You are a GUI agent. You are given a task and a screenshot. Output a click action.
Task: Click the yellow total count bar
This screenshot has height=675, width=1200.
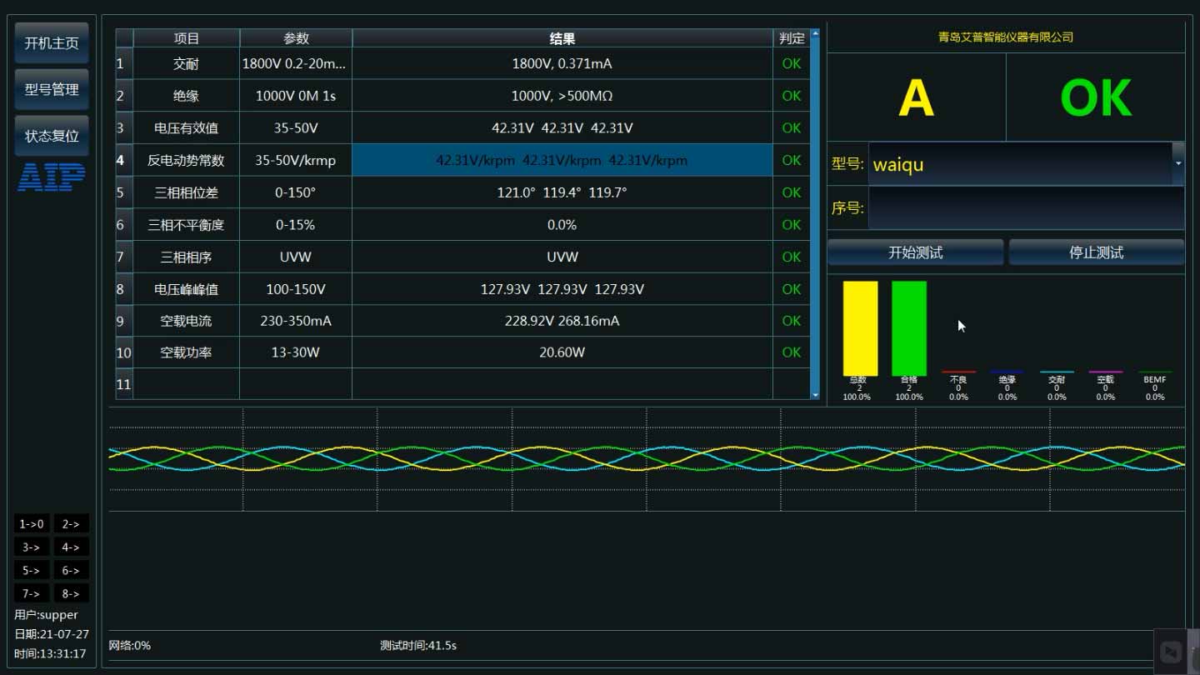[860, 328]
